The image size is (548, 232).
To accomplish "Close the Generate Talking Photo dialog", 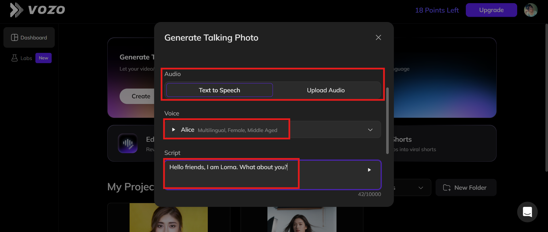I will (378, 37).
